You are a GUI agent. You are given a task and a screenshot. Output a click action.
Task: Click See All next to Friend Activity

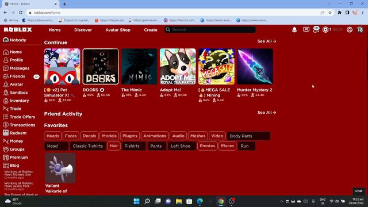coord(267,113)
